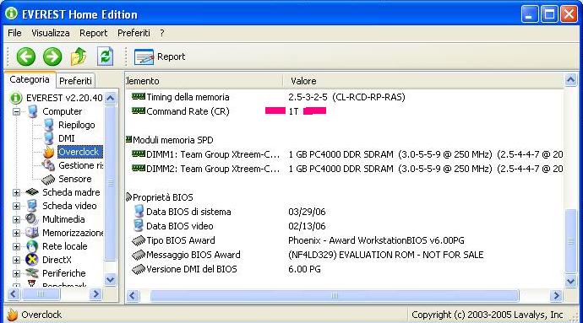Click memory icon beside Command Rate (CR)
The image size is (583, 323).
tap(139, 110)
